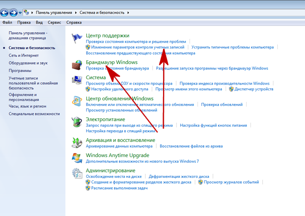Select Специальные возможности in sidebar
Screen dimensions: 305x216
[34, 114]
